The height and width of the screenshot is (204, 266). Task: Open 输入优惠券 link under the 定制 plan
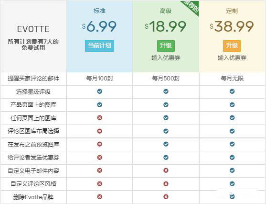(x=232, y=58)
